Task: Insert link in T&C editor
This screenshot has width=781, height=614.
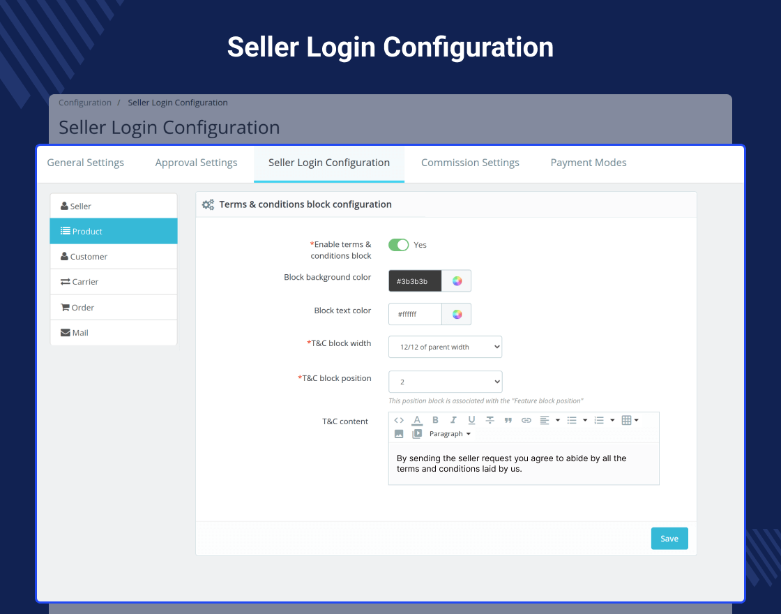Action: point(526,420)
